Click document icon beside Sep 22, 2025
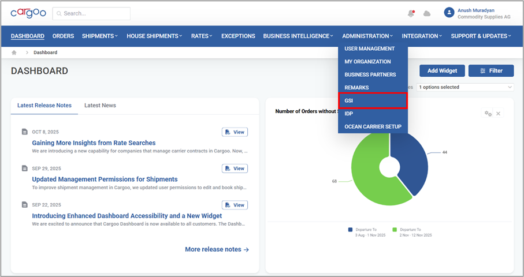 click(x=24, y=205)
